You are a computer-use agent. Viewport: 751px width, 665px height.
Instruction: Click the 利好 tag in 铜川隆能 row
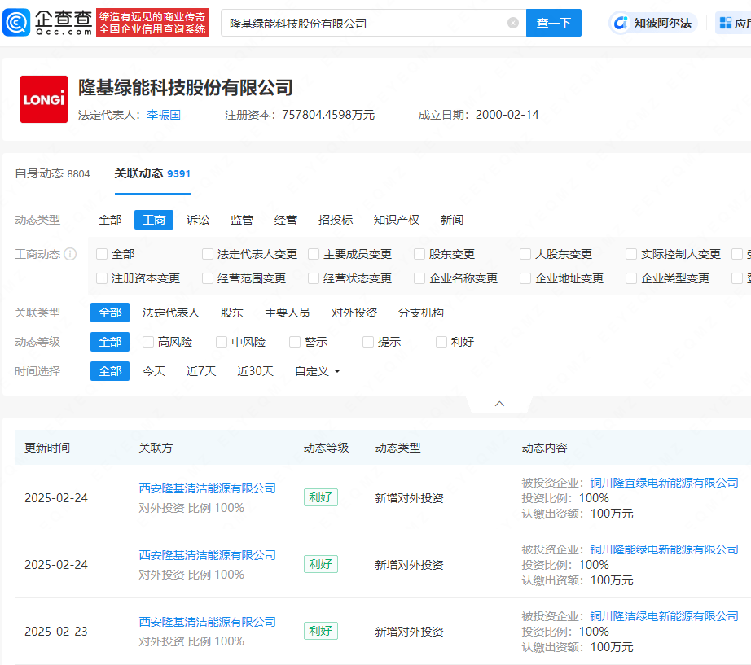coord(321,564)
